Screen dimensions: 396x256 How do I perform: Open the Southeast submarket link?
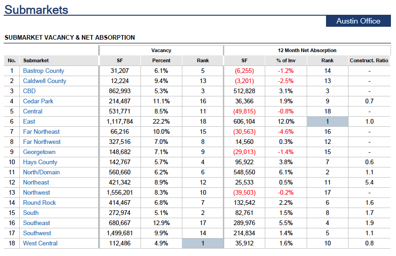pos(36,223)
